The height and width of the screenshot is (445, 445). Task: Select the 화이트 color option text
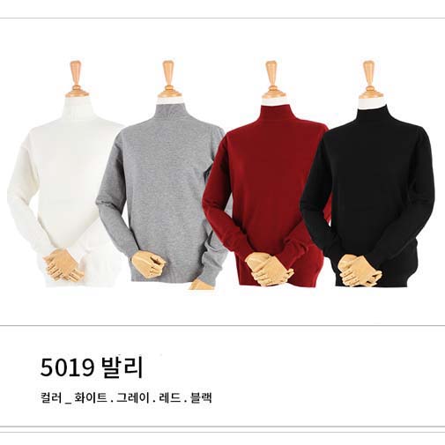pos(91,397)
